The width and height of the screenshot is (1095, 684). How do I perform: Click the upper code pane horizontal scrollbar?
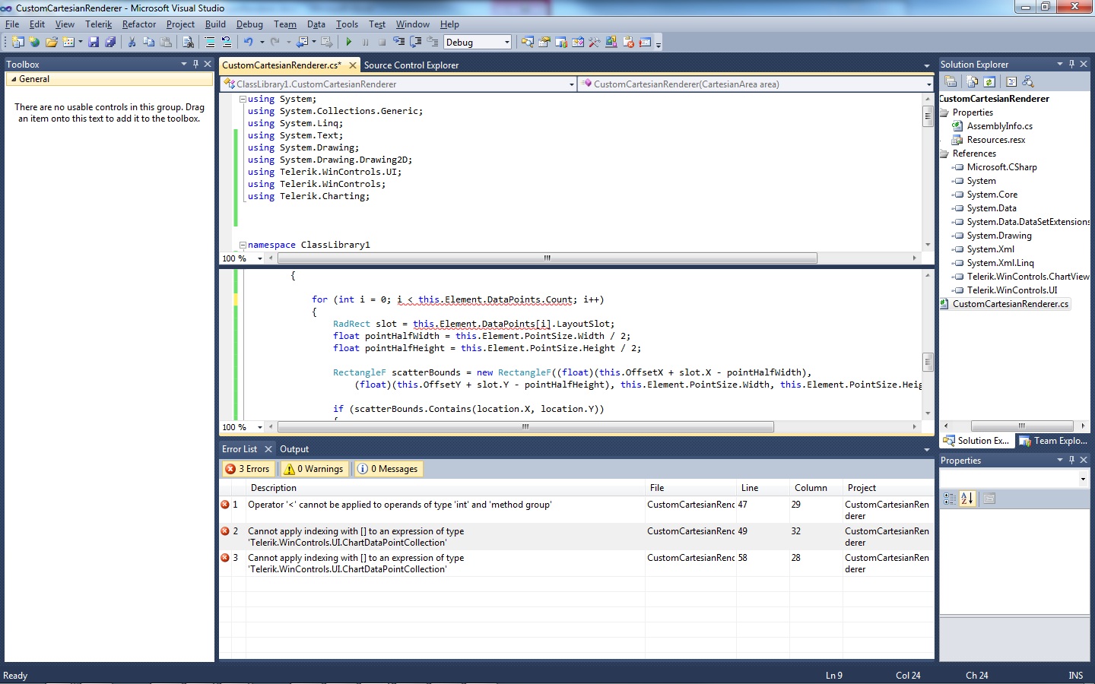click(546, 258)
